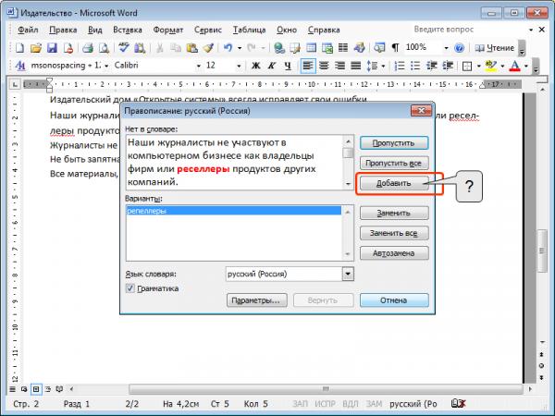The image size is (555, 416).
Task: Click the Spelling check ABC toolbar icon
Action: pos(124,48)
